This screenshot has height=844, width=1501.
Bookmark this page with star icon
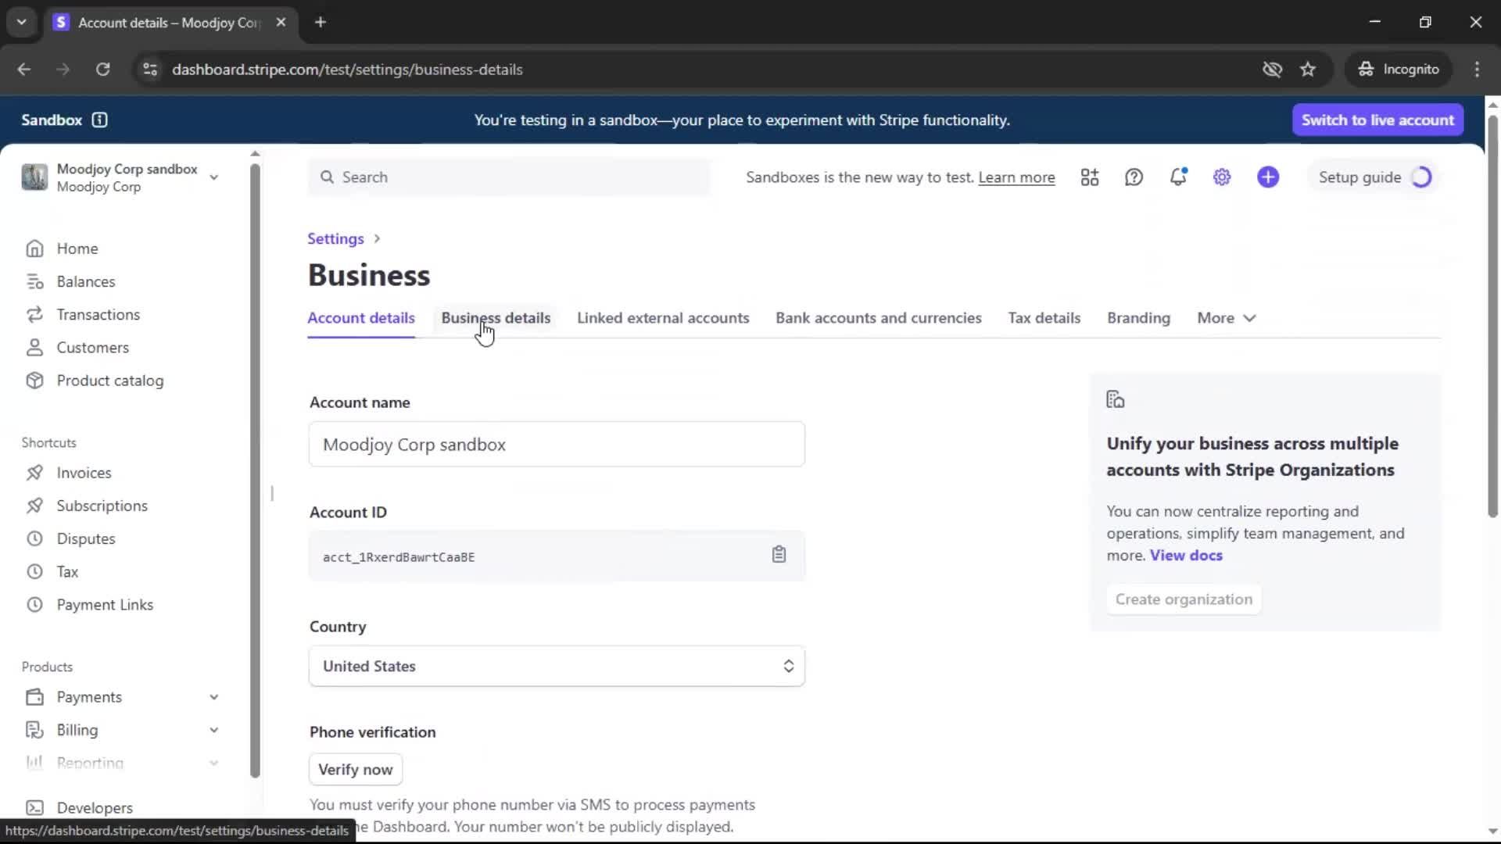1308,70
